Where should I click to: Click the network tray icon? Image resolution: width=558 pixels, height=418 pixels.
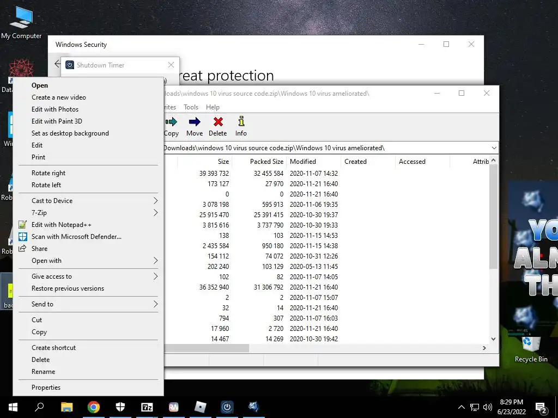tap(475, 407)
